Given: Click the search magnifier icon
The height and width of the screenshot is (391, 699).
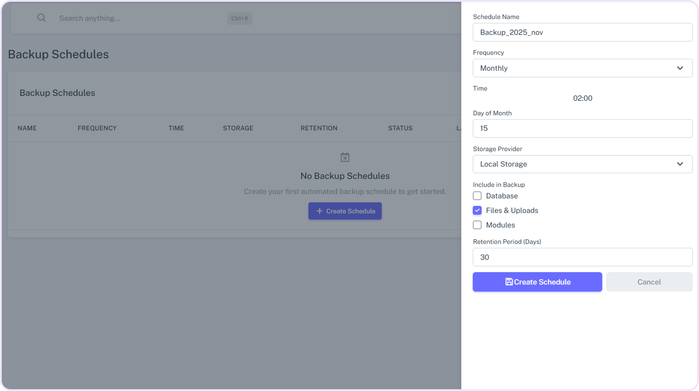Looking at the screenshot, I should pos(41,18).
